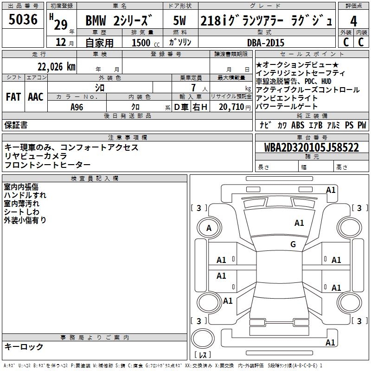Click the フロントシートヒーター note
This screenshot has height=371, width=371.
[x=47, y=165]
